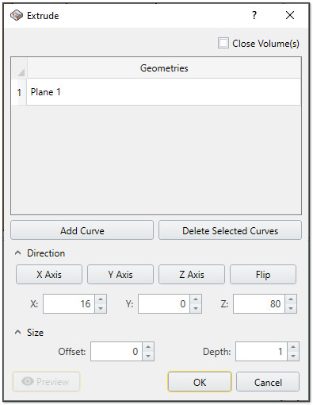Set direction to Z Axis
This screenshot has height=405, width=313.
(192, 275)
